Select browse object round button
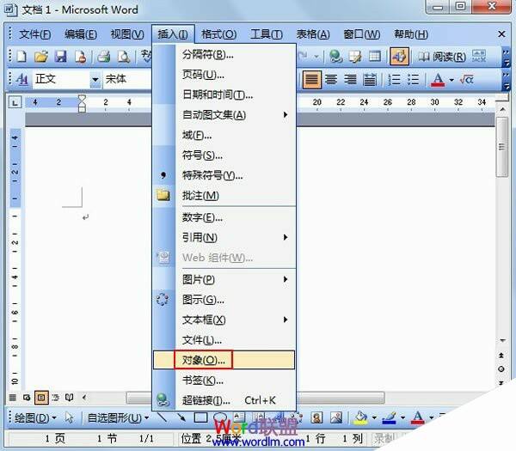Image resolution: width=516 pixels, height=451 pixels. 501,369
